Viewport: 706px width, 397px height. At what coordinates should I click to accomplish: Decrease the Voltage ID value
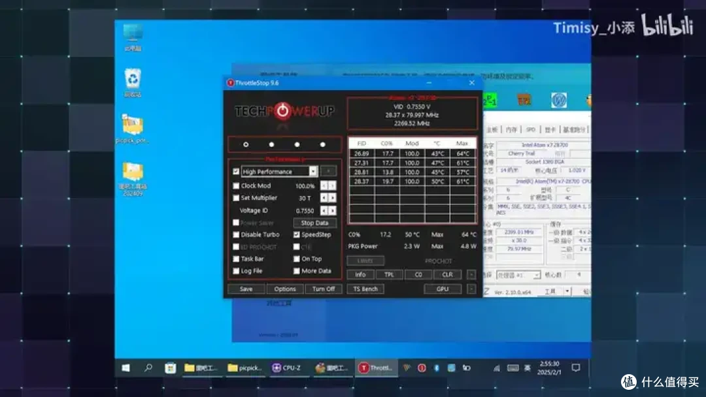pos(324,210)
